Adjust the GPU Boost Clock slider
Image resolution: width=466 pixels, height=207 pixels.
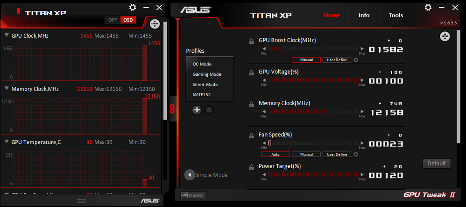point(313,49)
